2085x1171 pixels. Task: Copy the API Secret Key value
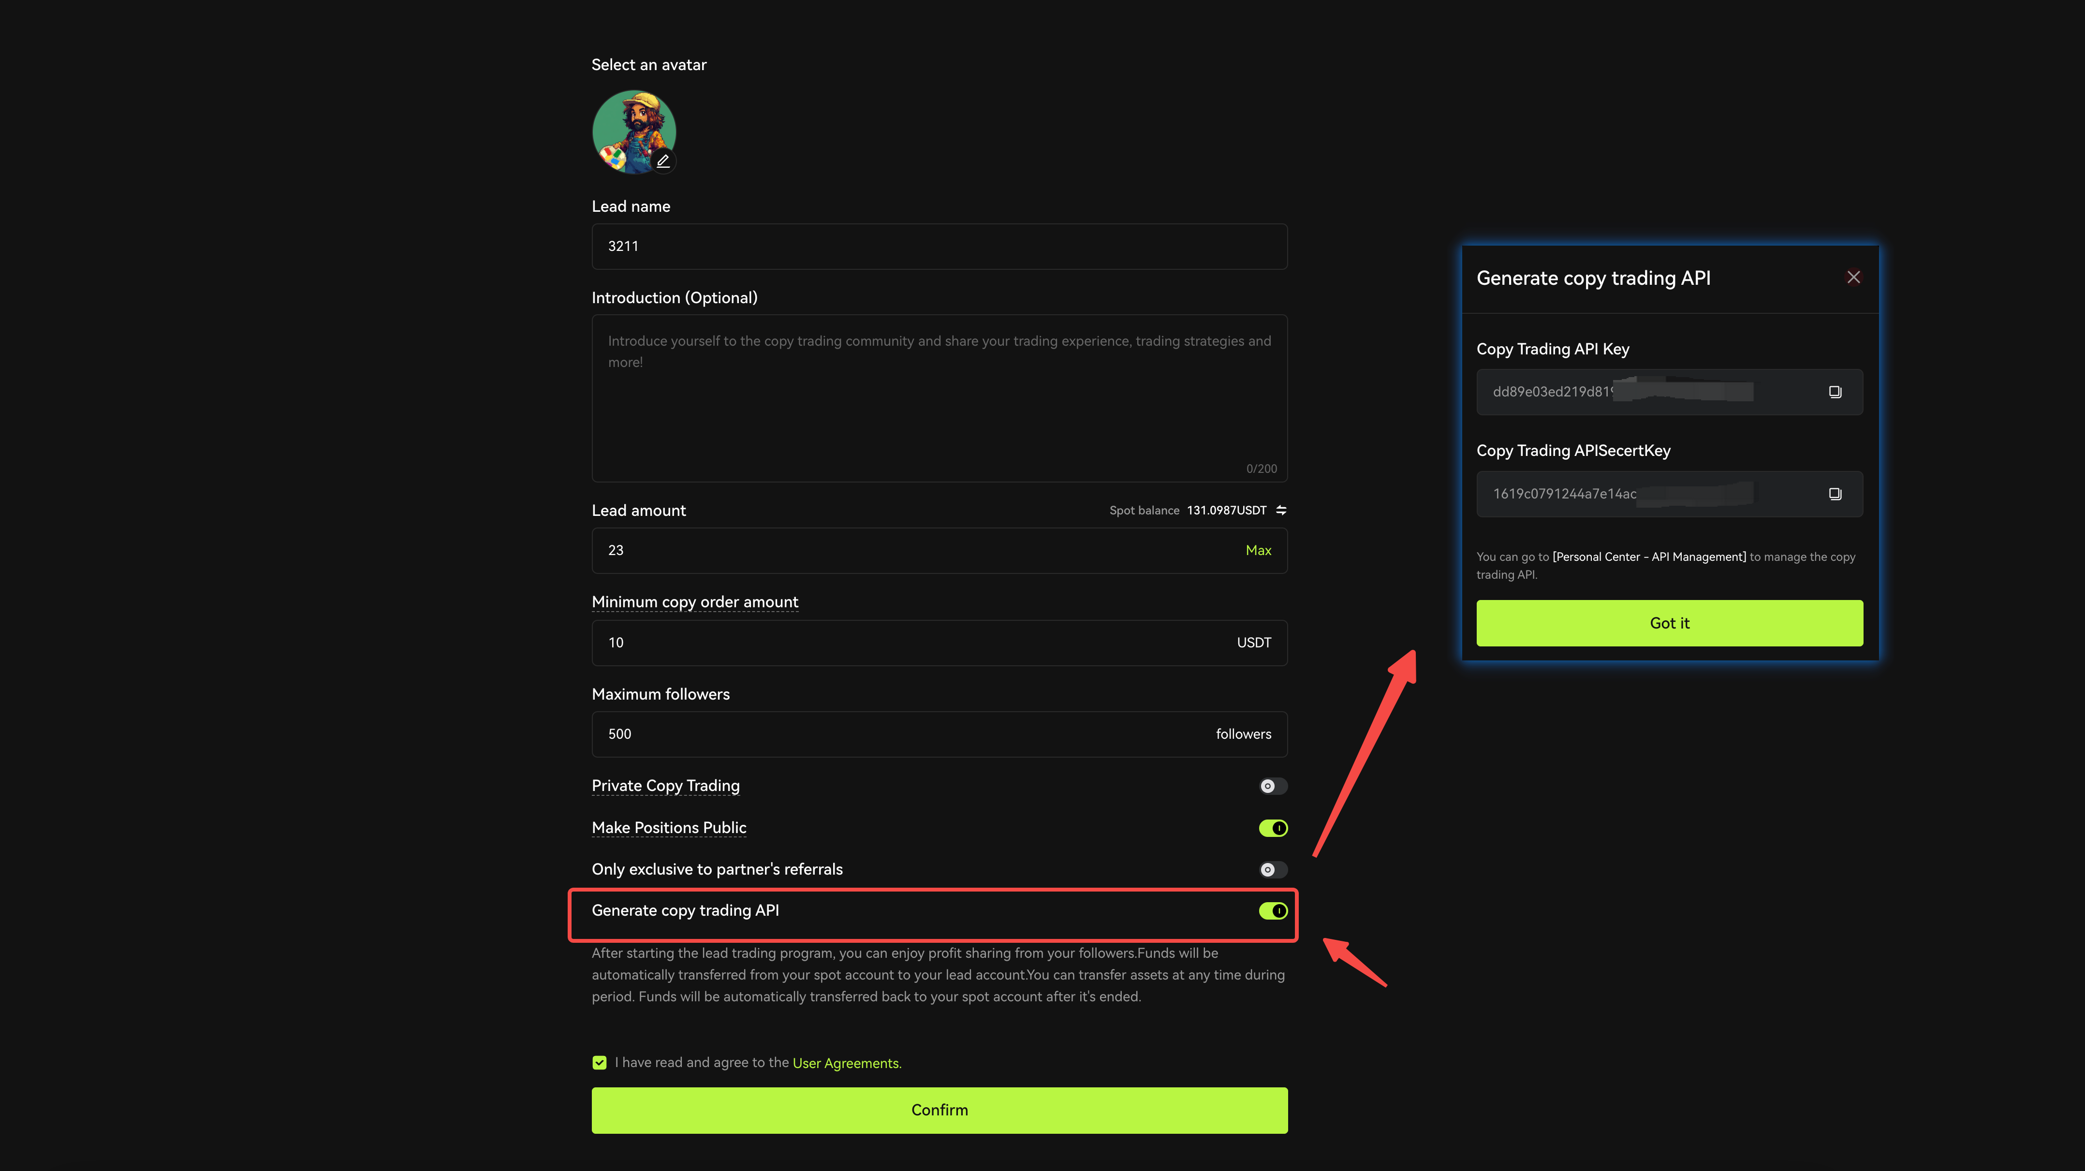click(x=1835, y=494)
